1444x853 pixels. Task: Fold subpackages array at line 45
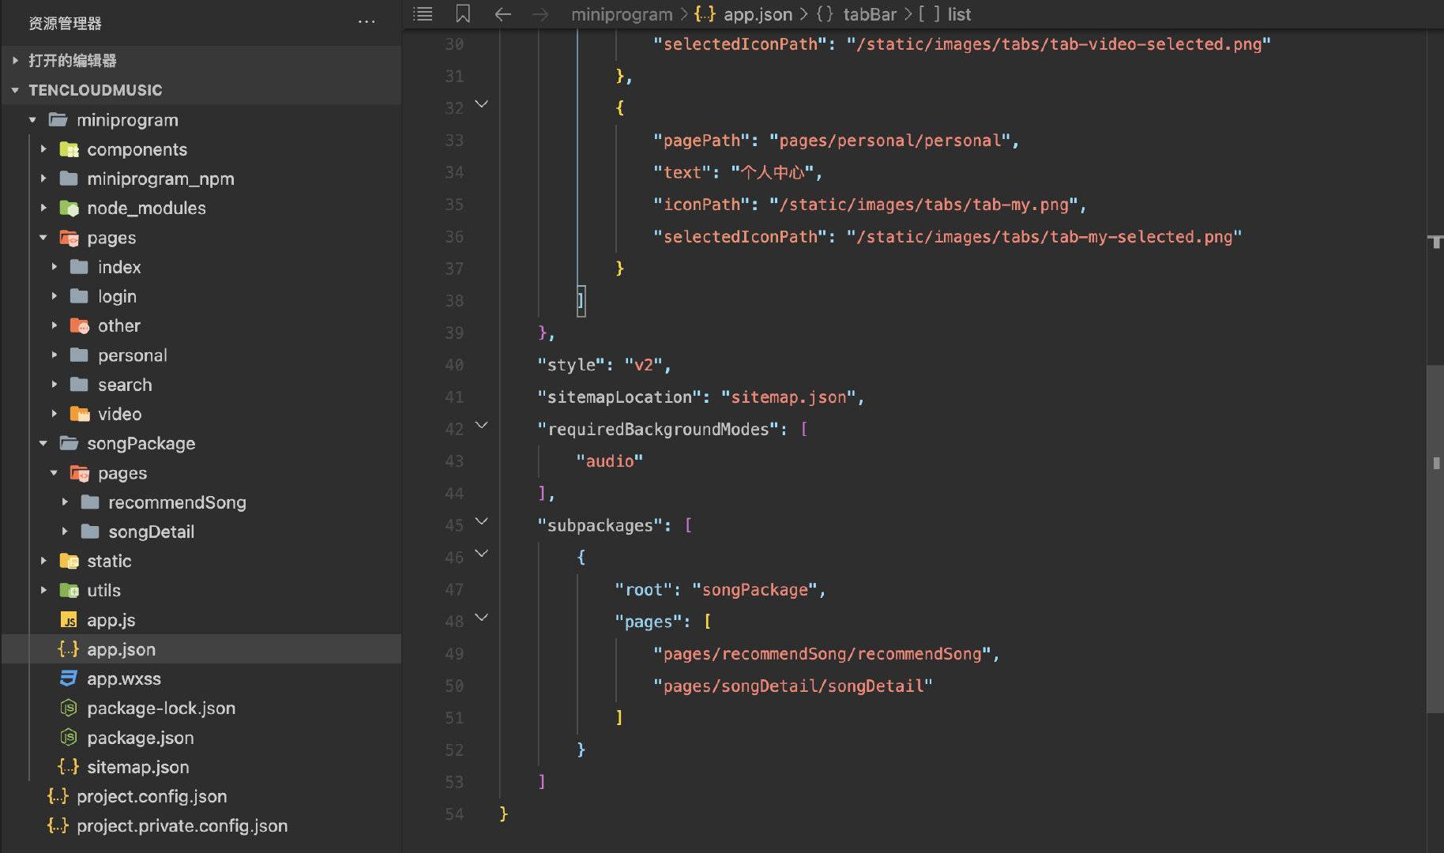[x=481, y=522]
